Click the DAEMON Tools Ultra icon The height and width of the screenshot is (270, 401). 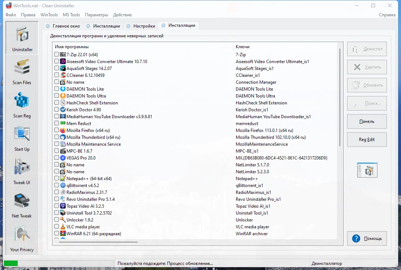63,96
